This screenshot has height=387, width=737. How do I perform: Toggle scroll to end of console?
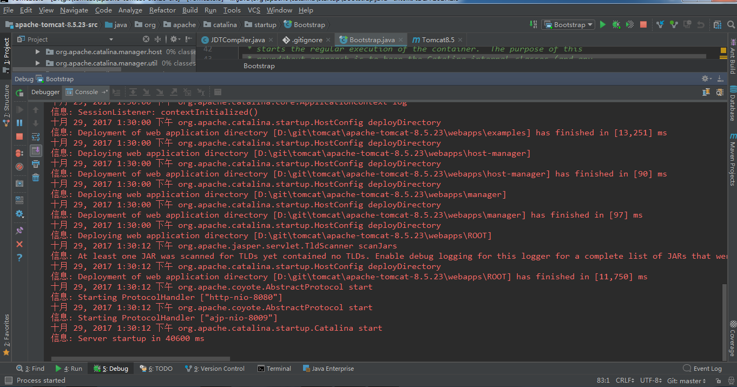pos(36,150)
